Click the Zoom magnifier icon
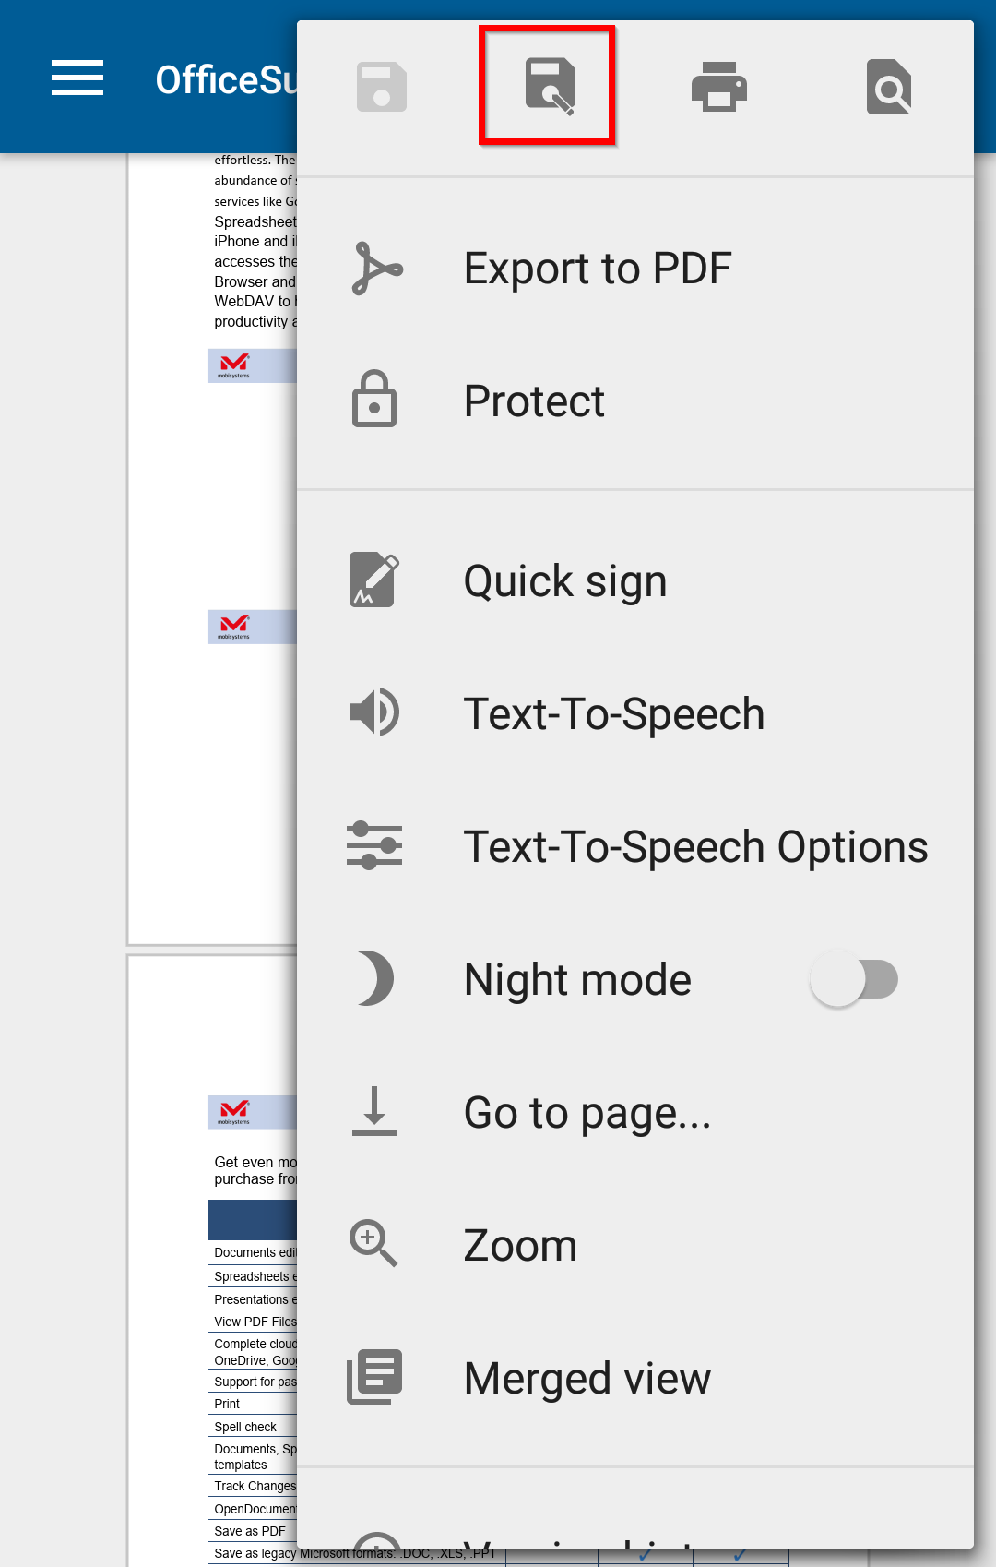This screenshot has width=996, height=1567. (373, 1243)
